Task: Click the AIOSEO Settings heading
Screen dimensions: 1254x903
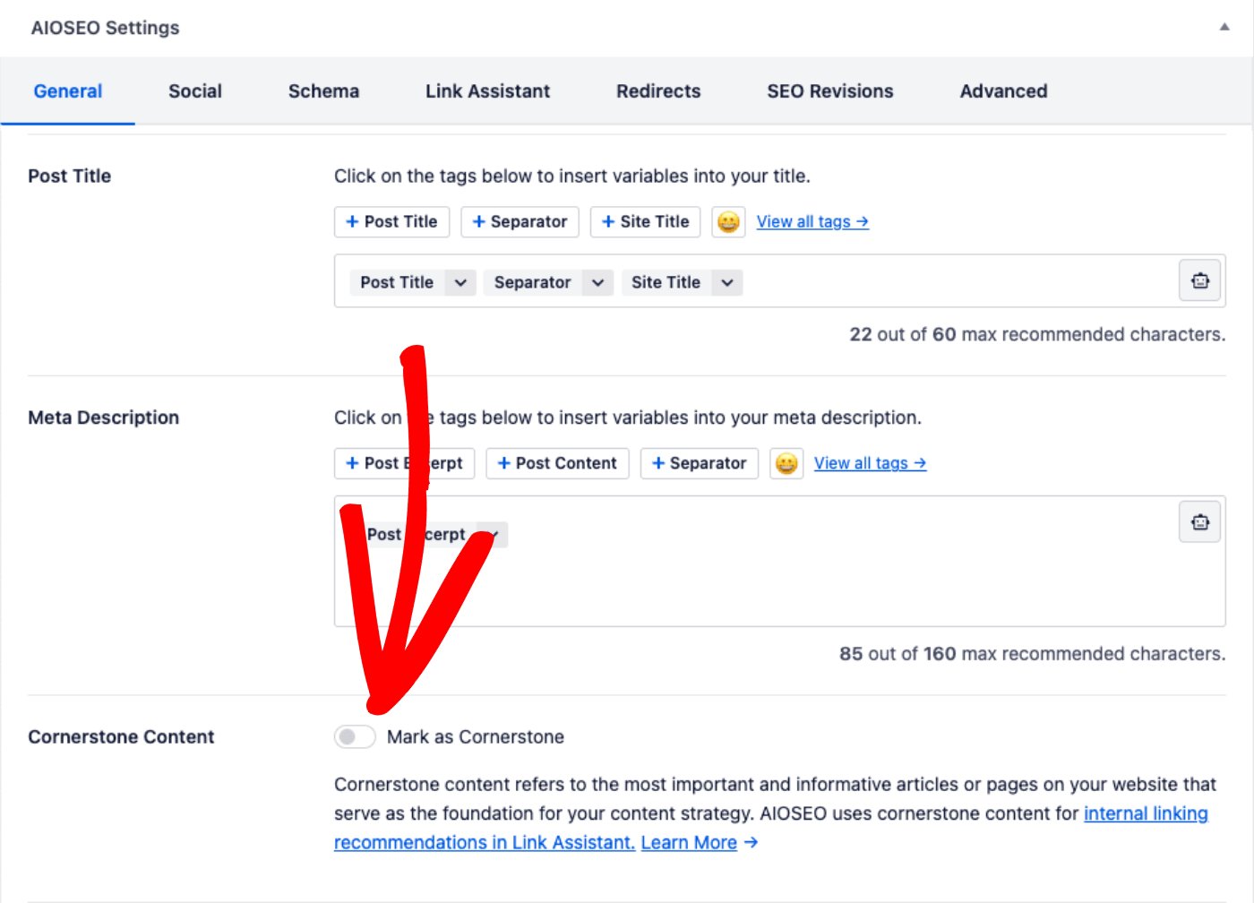Action: pos(105,28)
